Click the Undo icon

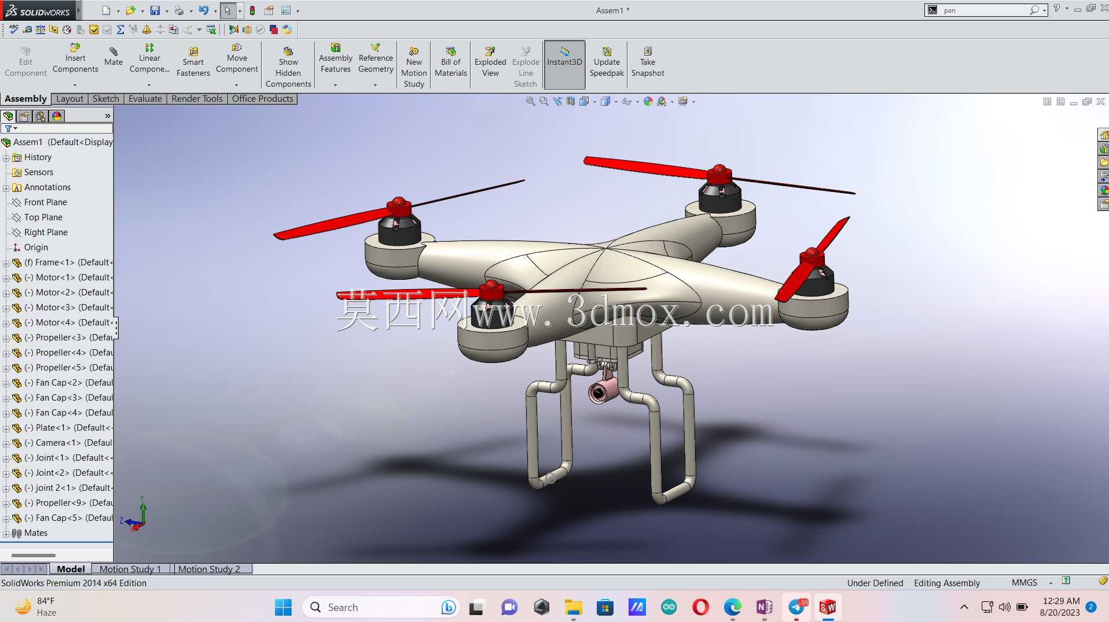pos(203,10)
